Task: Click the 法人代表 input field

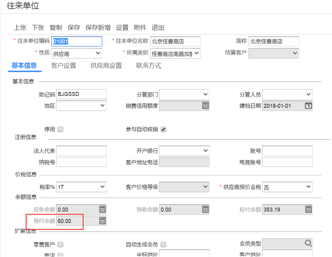Action: point(81,151)
